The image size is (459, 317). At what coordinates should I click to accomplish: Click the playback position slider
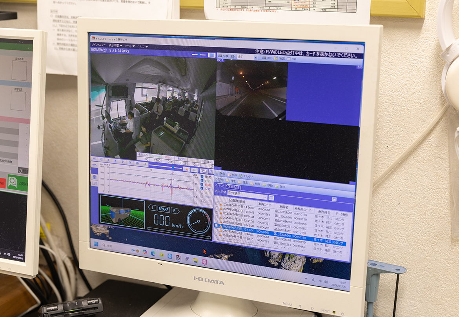[173, 167]
